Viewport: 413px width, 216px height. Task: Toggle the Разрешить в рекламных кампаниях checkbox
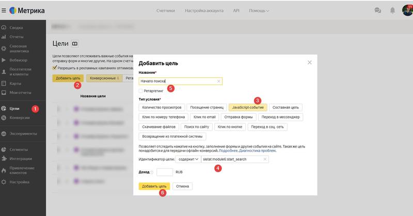point(55,68)
